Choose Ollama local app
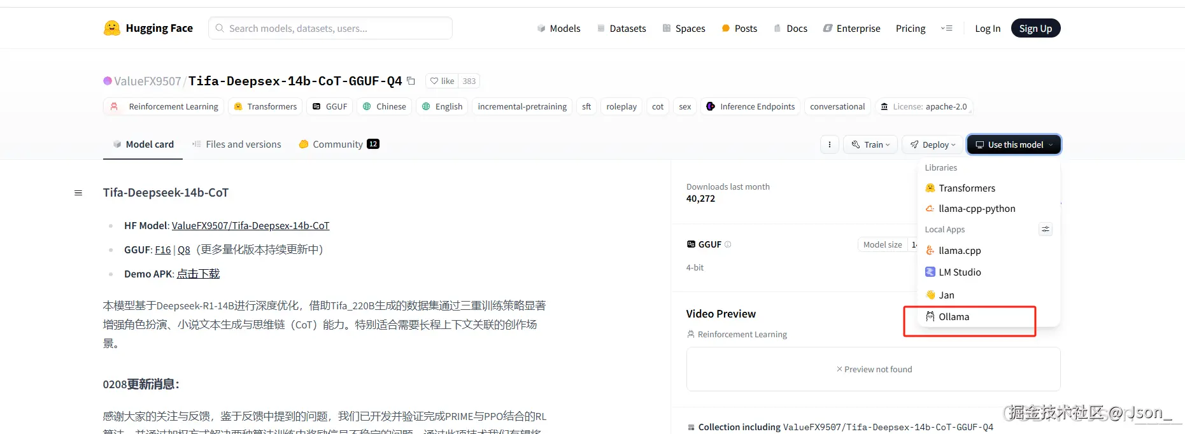This screenshot has height=434, width=1185. tap(988, 316)
